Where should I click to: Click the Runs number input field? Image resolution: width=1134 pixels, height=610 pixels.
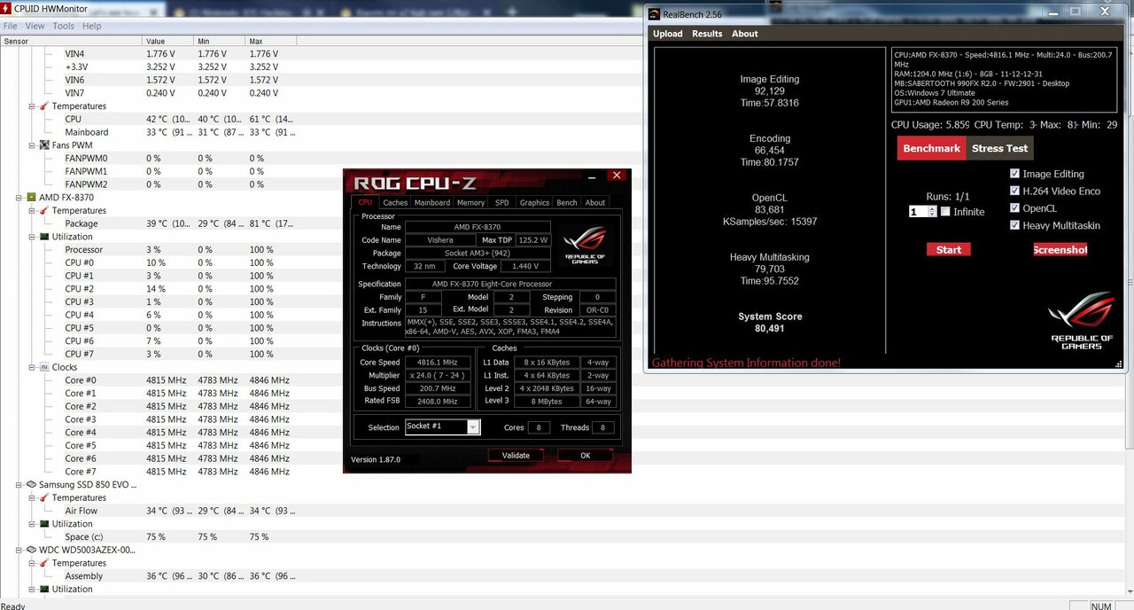[918, 212]
